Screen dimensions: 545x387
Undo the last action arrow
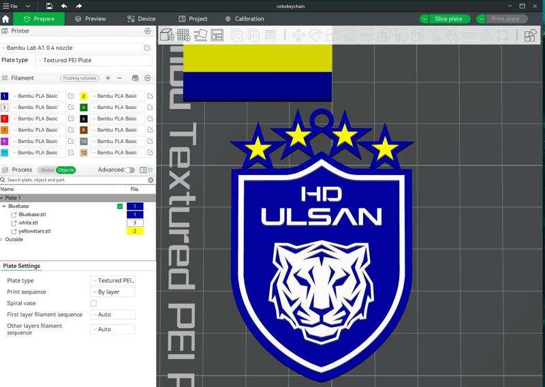coord(64,6)
